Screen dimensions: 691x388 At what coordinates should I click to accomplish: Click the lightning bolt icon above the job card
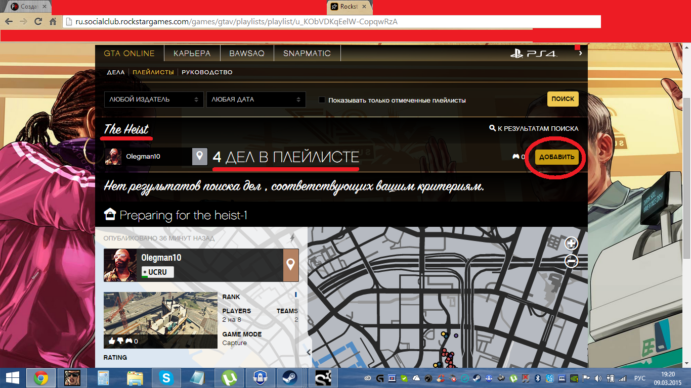point(292,238)
